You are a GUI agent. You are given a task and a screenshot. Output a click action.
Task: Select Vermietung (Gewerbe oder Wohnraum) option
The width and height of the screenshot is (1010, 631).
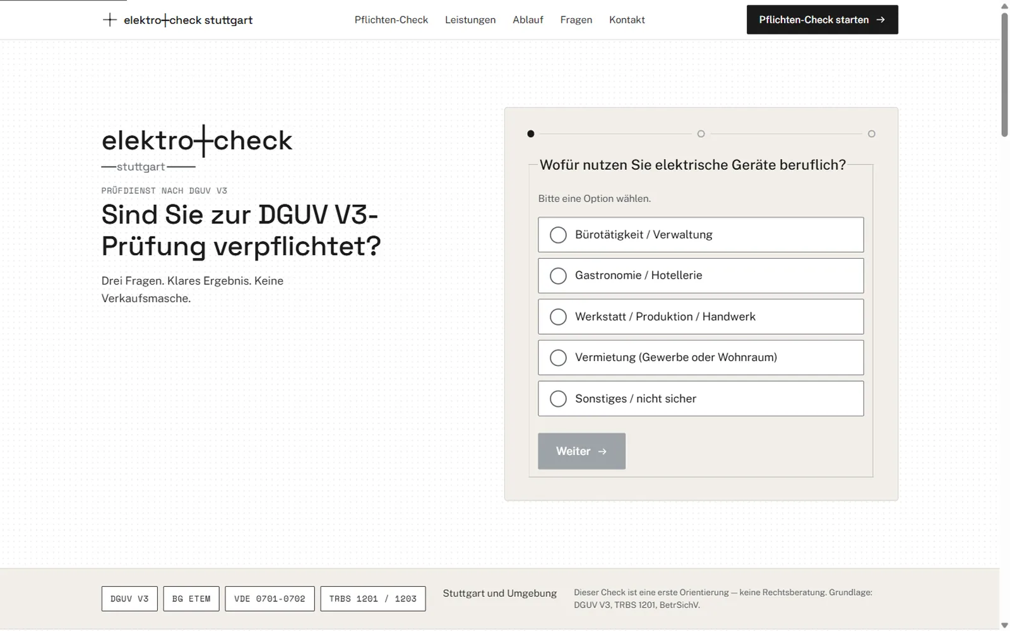701,358
